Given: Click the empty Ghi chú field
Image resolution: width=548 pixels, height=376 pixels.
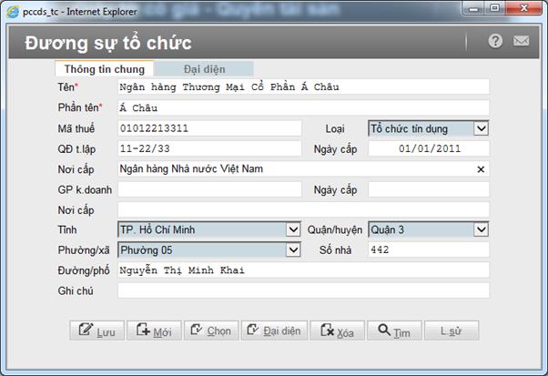Looking at the screenshot, I should [x=303, y=290].
